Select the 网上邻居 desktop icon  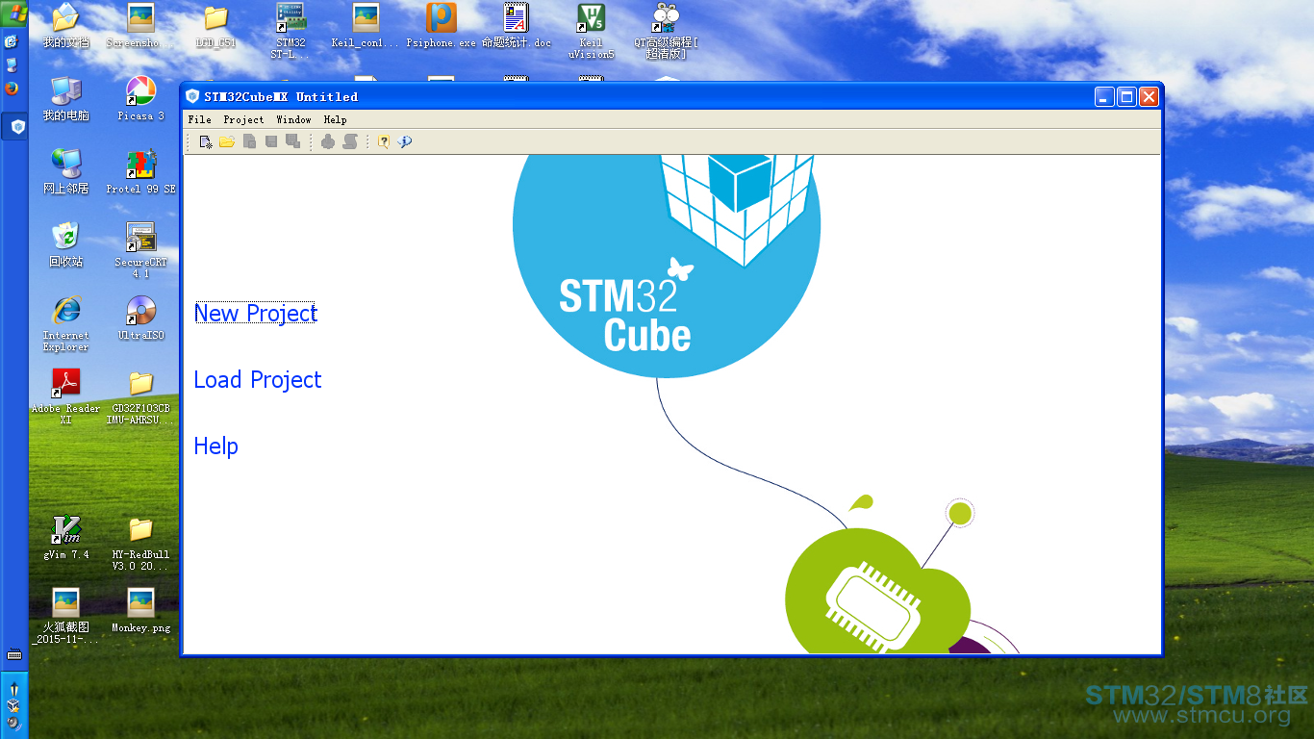tap(65, 172)
